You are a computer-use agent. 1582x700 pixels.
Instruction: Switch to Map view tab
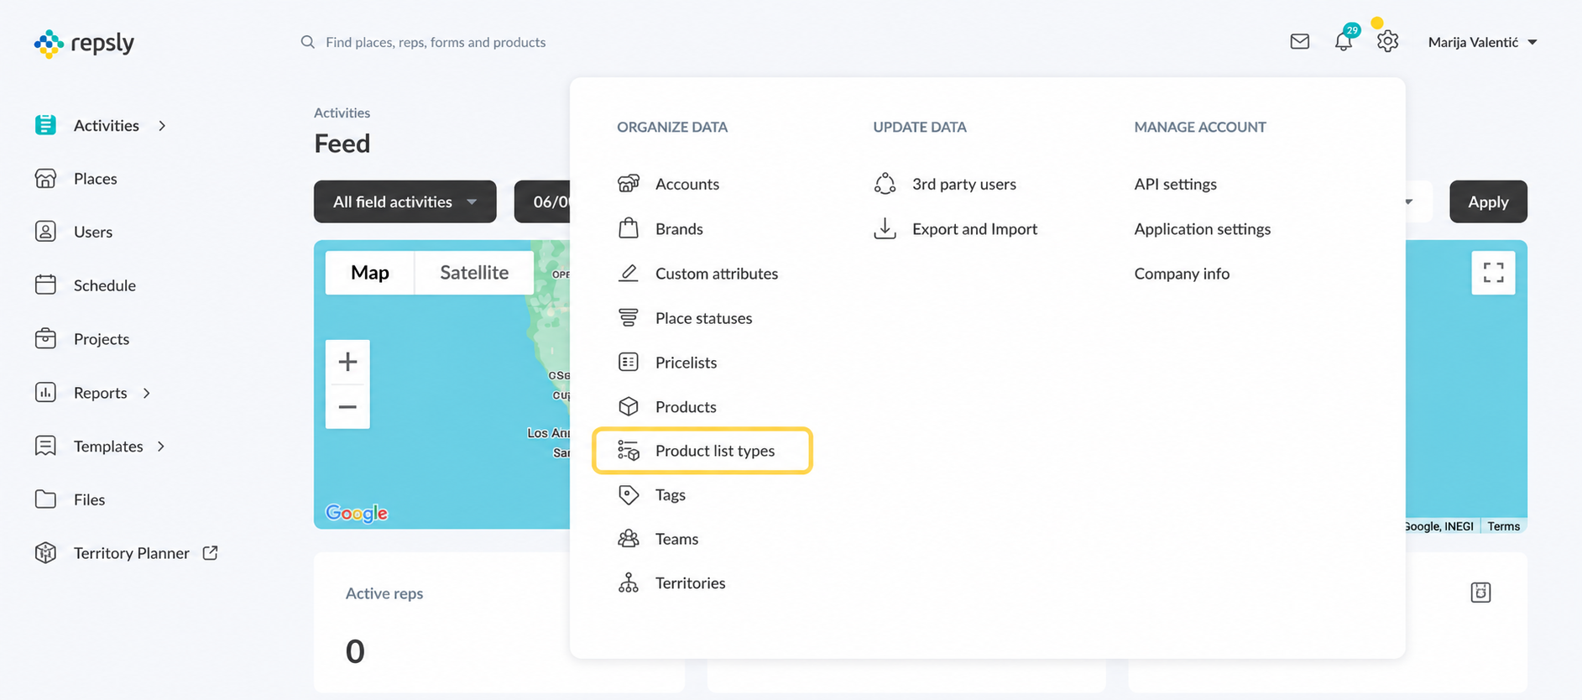[x=370, y=272]
